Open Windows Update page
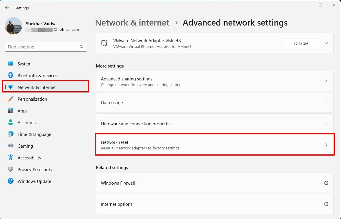 [46, 181]
